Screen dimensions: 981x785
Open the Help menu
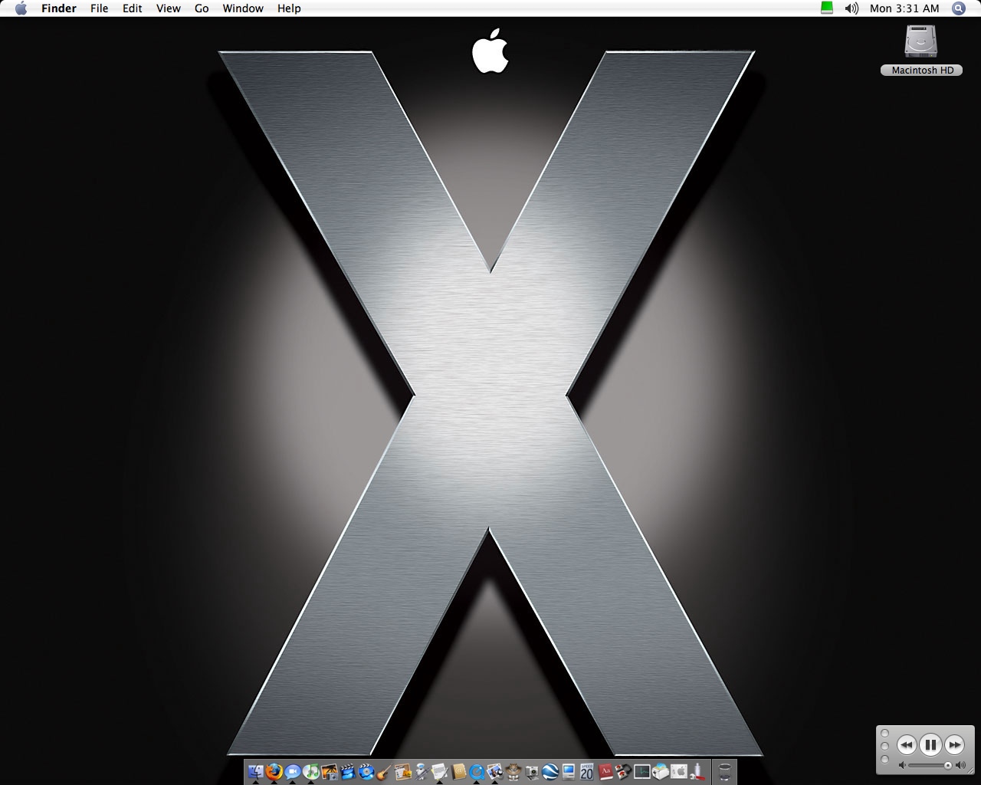coord(289,8)
